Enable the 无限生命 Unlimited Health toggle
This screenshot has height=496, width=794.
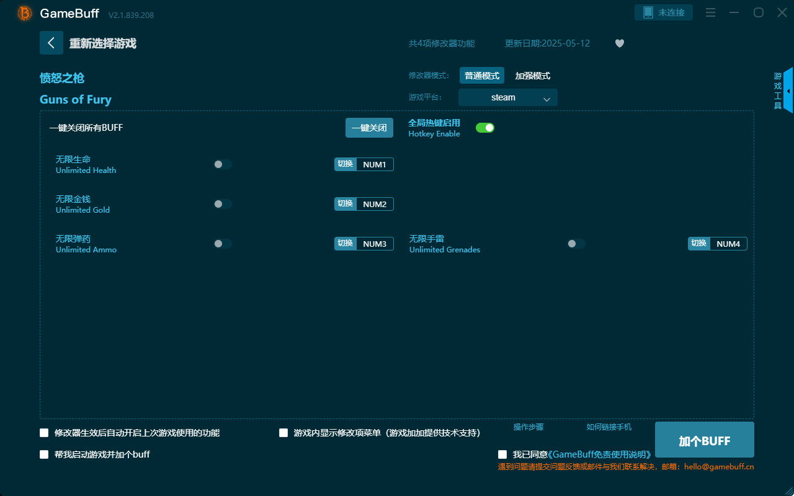[x=223, y=164]
